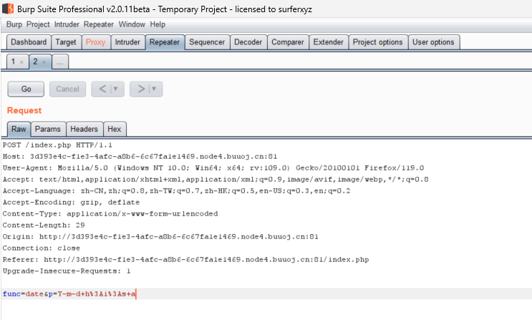Open the Burp menu
The width and height of the screenshot is (532, 320).
[14, 24]
